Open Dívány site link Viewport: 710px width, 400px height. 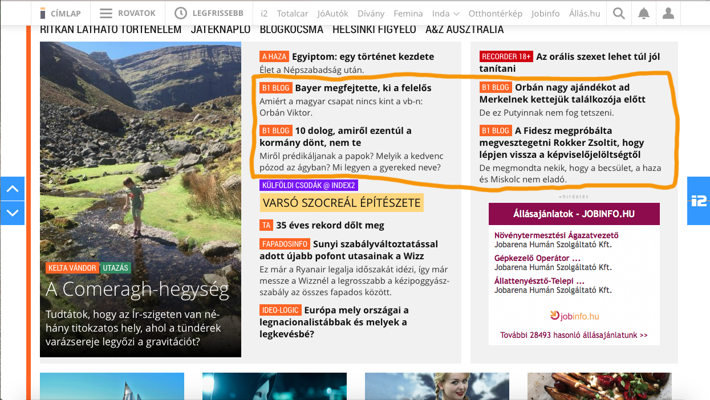point(371,13)
